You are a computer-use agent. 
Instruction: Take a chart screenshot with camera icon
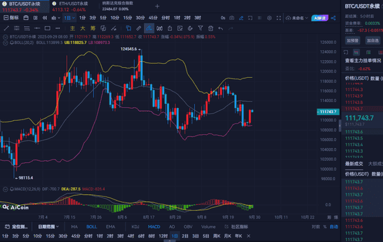tap(232, 18)
